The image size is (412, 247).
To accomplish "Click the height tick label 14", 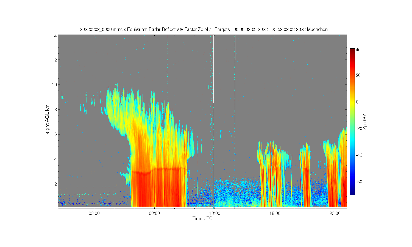I will [55, 36].
